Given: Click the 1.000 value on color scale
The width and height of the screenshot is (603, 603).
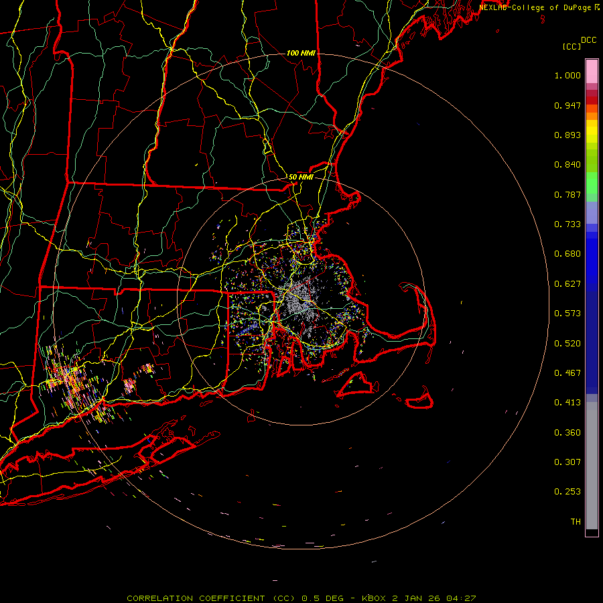Looking at the screenshot, I should coord(567,75).
